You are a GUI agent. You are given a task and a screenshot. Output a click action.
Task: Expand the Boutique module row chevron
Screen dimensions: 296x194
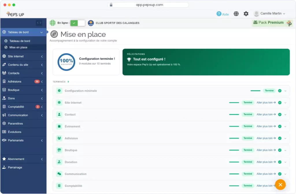[x=285, y=150]
